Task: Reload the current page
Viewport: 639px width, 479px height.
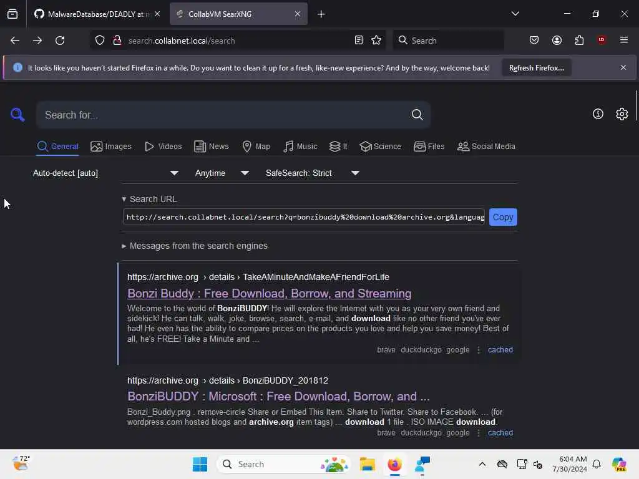Action: coord(60,41)
